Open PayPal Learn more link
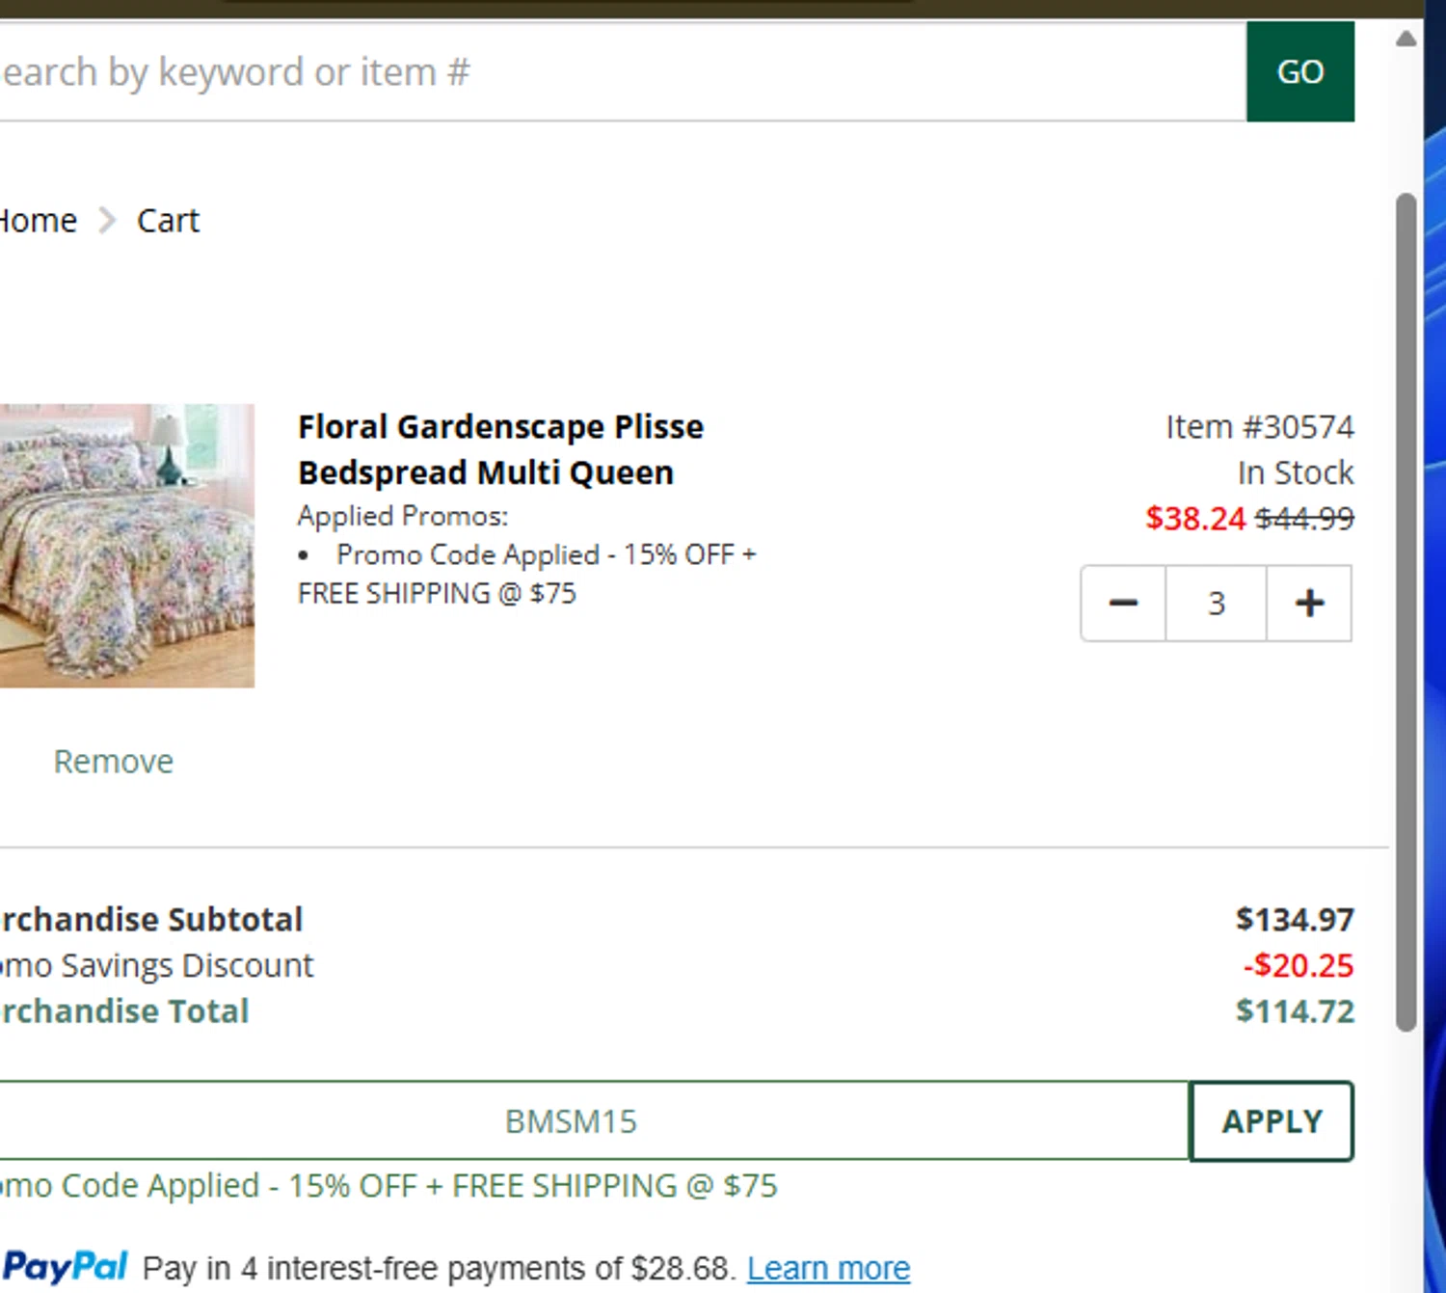The width and height of the screenshot is (1446, 1293). click(828, 1268)
